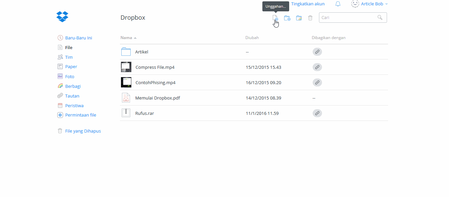Click the share link icon for ContohPhising.mp4
This screenshot has height=197, width=449.
[317, 82]
